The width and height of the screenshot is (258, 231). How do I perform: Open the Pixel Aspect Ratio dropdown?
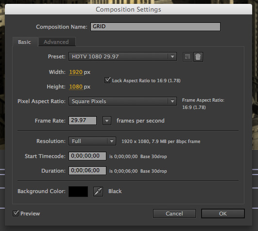123,101
